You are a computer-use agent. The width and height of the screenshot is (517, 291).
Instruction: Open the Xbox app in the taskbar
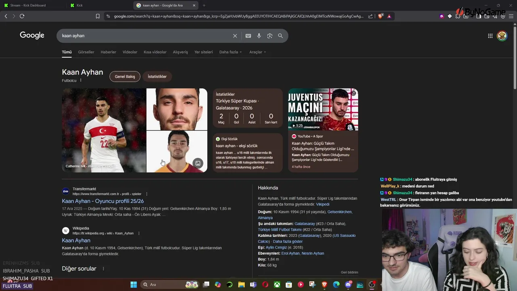[x=277, y=285]
